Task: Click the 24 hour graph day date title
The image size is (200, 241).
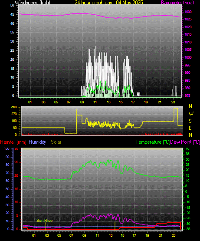Action: tap(109, 2)
